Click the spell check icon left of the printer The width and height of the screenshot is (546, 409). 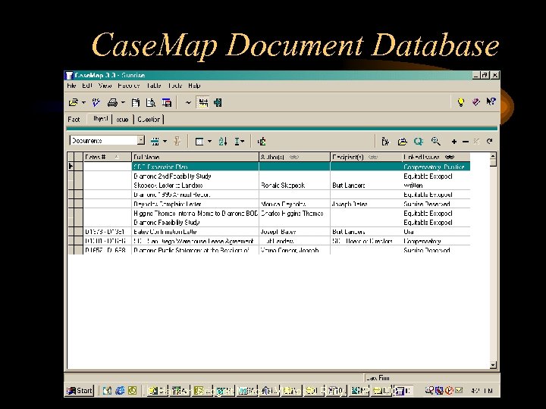96,102
